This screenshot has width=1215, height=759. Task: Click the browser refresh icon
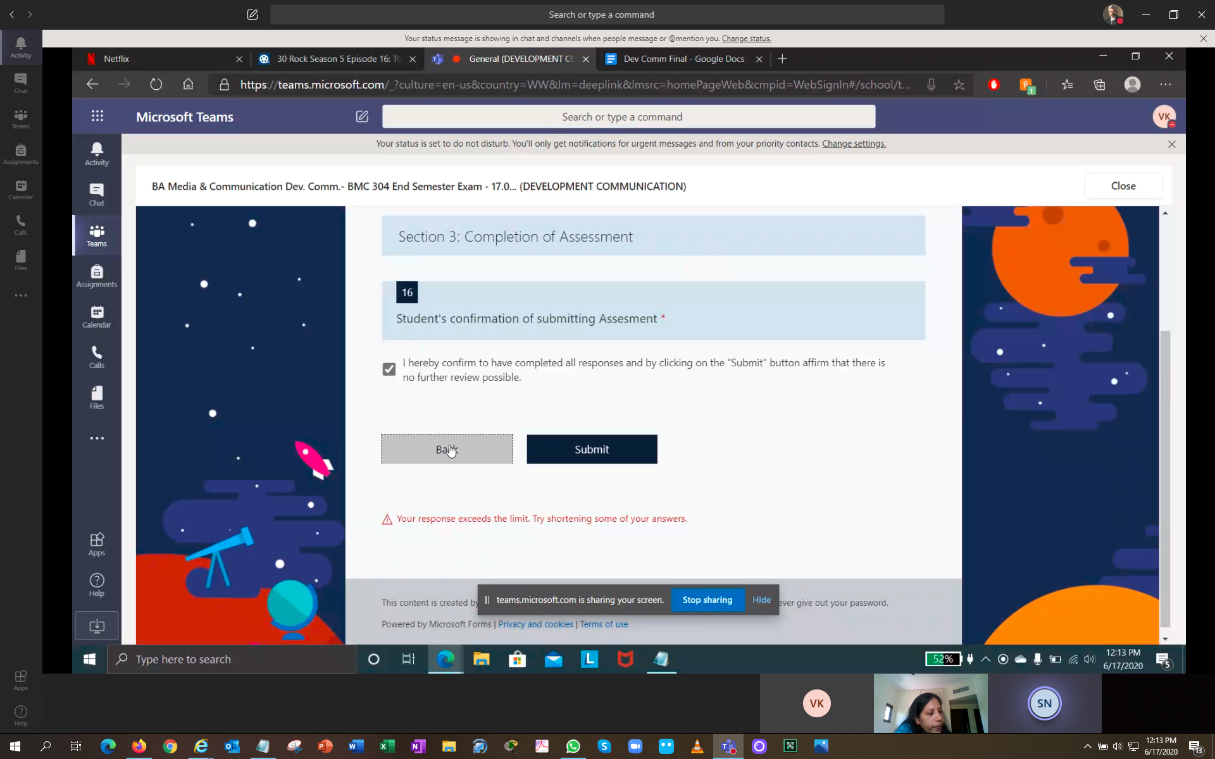[x=156, y=84]
